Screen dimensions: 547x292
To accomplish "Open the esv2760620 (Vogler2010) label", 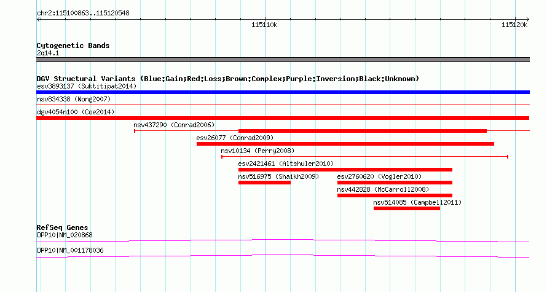I will 379,176.
